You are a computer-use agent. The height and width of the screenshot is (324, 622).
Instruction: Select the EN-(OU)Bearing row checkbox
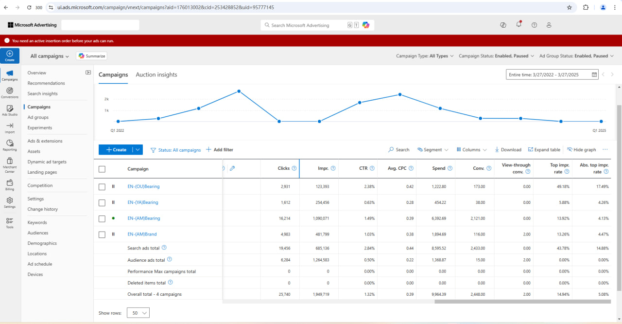point(102,186)
